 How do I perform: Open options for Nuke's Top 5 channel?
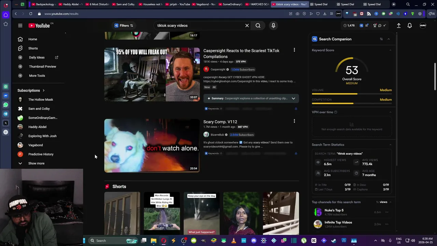pos(387,212)
